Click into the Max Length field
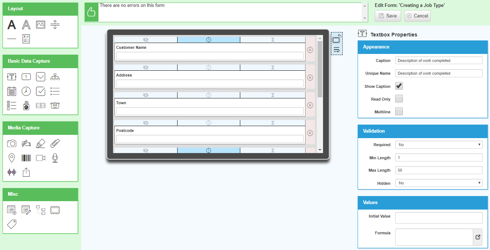 pos(439,171)
